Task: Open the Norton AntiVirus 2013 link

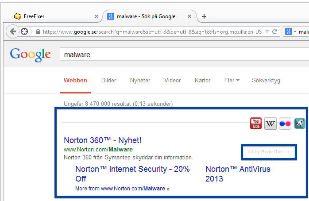Action: 238,174
